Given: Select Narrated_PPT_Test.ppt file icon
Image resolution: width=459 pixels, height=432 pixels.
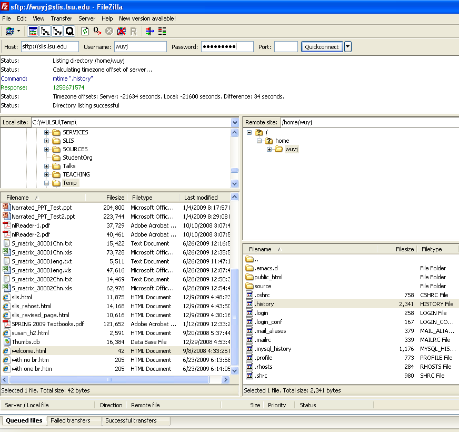Looking at the screenshot, I should coord(6,207).
